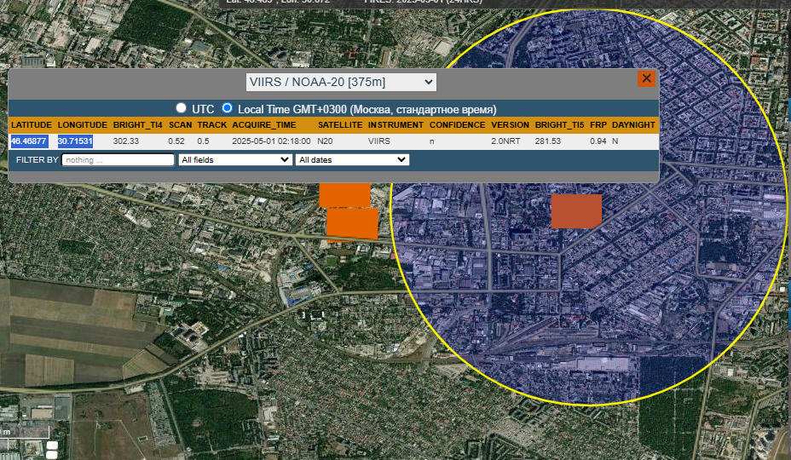This screenshot has width=791, height=460.
Task: Click the red fire pixel inside yellow circle
Action: point(576,211)
